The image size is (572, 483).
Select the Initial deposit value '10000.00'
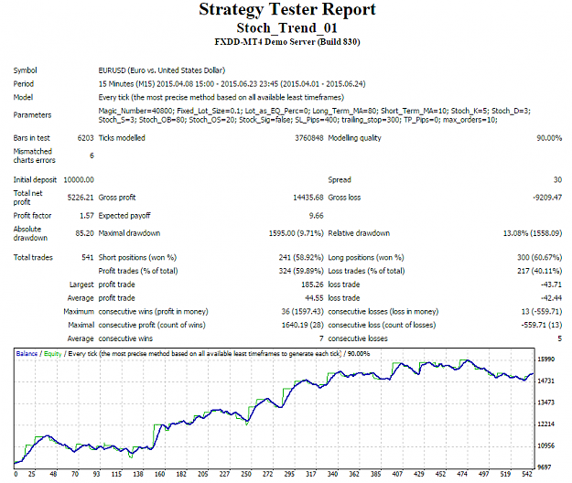click(x=79, y=180)
